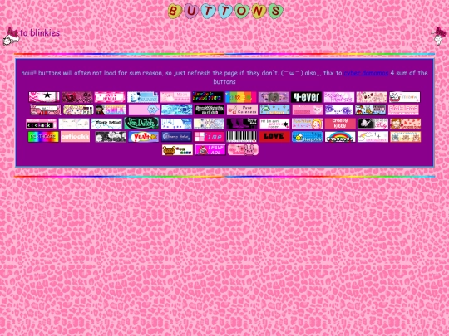449x336 pixels.
Task: Click the rainbow arch Japanese text button
Action: (340, 137)
